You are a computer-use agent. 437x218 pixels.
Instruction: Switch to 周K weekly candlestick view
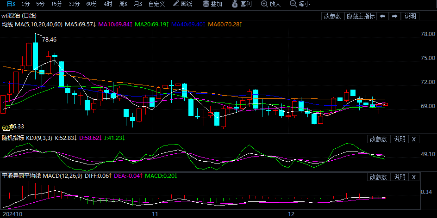coord(123,4)
